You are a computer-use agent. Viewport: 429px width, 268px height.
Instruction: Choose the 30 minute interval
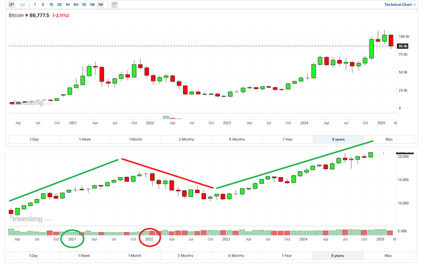[x=60, y=5]
